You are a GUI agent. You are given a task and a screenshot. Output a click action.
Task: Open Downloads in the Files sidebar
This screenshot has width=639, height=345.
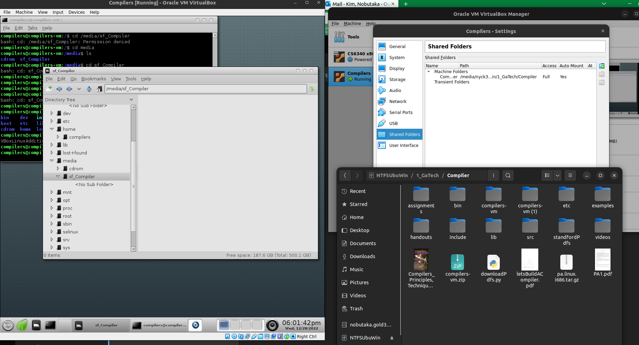(x=362, y=256)
